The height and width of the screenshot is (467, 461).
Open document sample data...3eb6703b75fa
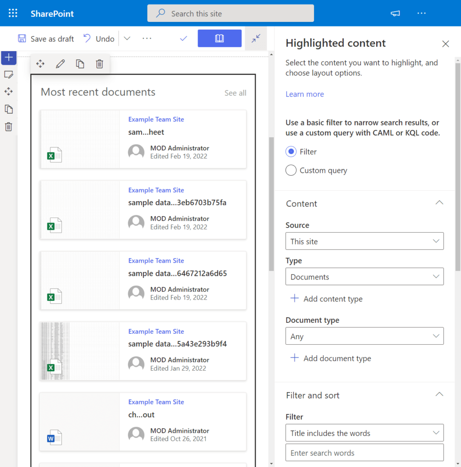click(177, 202)
